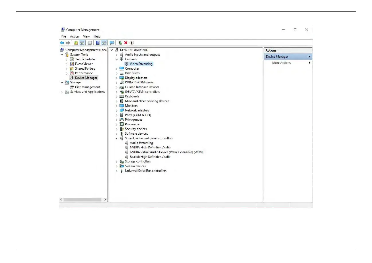Collapse the Device Manager actions section arrow
Image resolution: width=372 pixels, height=263 pixels.
309,57
